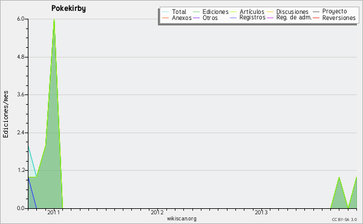Select the Artículos legend entry

tap(252, 12)
